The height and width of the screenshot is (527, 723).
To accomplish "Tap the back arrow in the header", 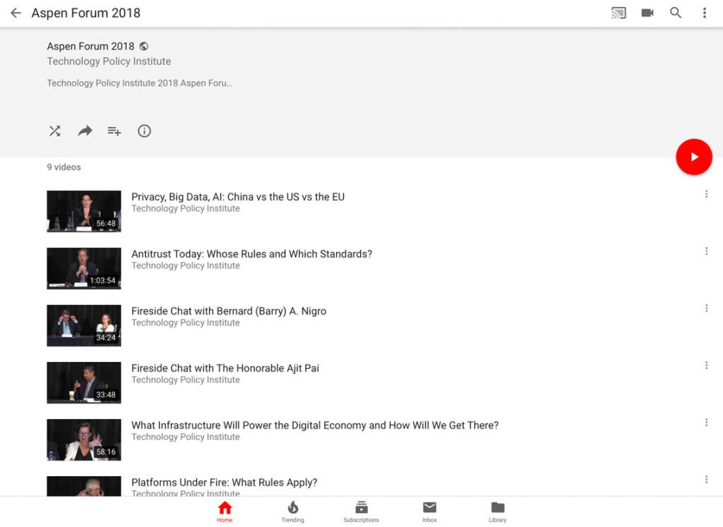I will 16,13.
